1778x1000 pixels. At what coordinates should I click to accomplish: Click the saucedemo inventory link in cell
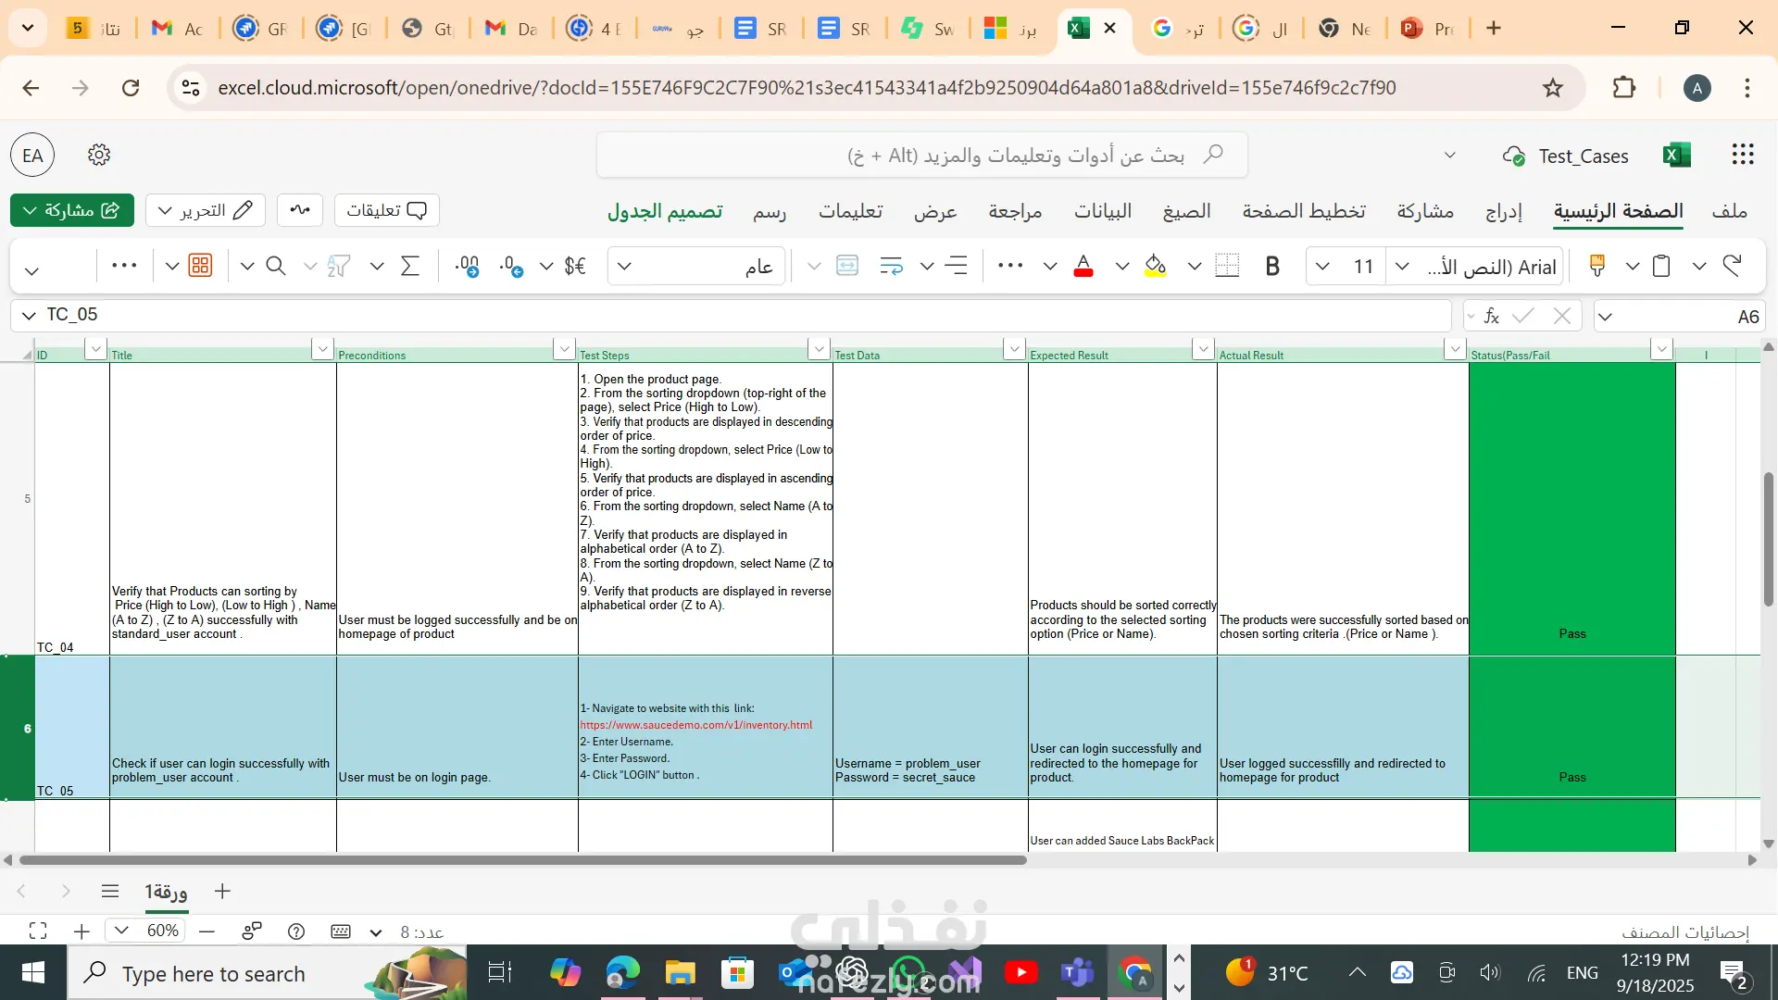pos(695,725)
